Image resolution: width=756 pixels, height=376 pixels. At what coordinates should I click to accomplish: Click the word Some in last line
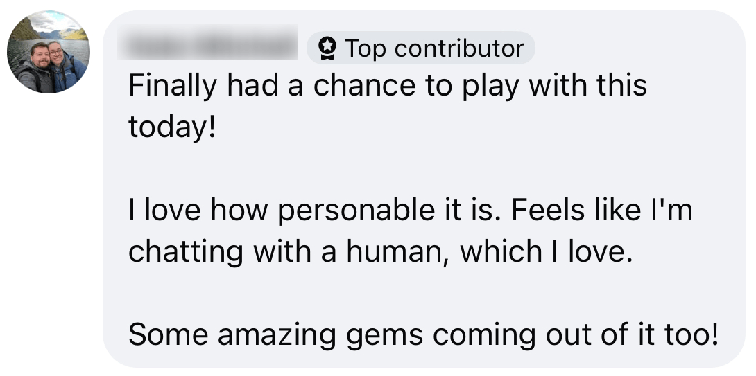pyautogui.click(x=169, y=334)
